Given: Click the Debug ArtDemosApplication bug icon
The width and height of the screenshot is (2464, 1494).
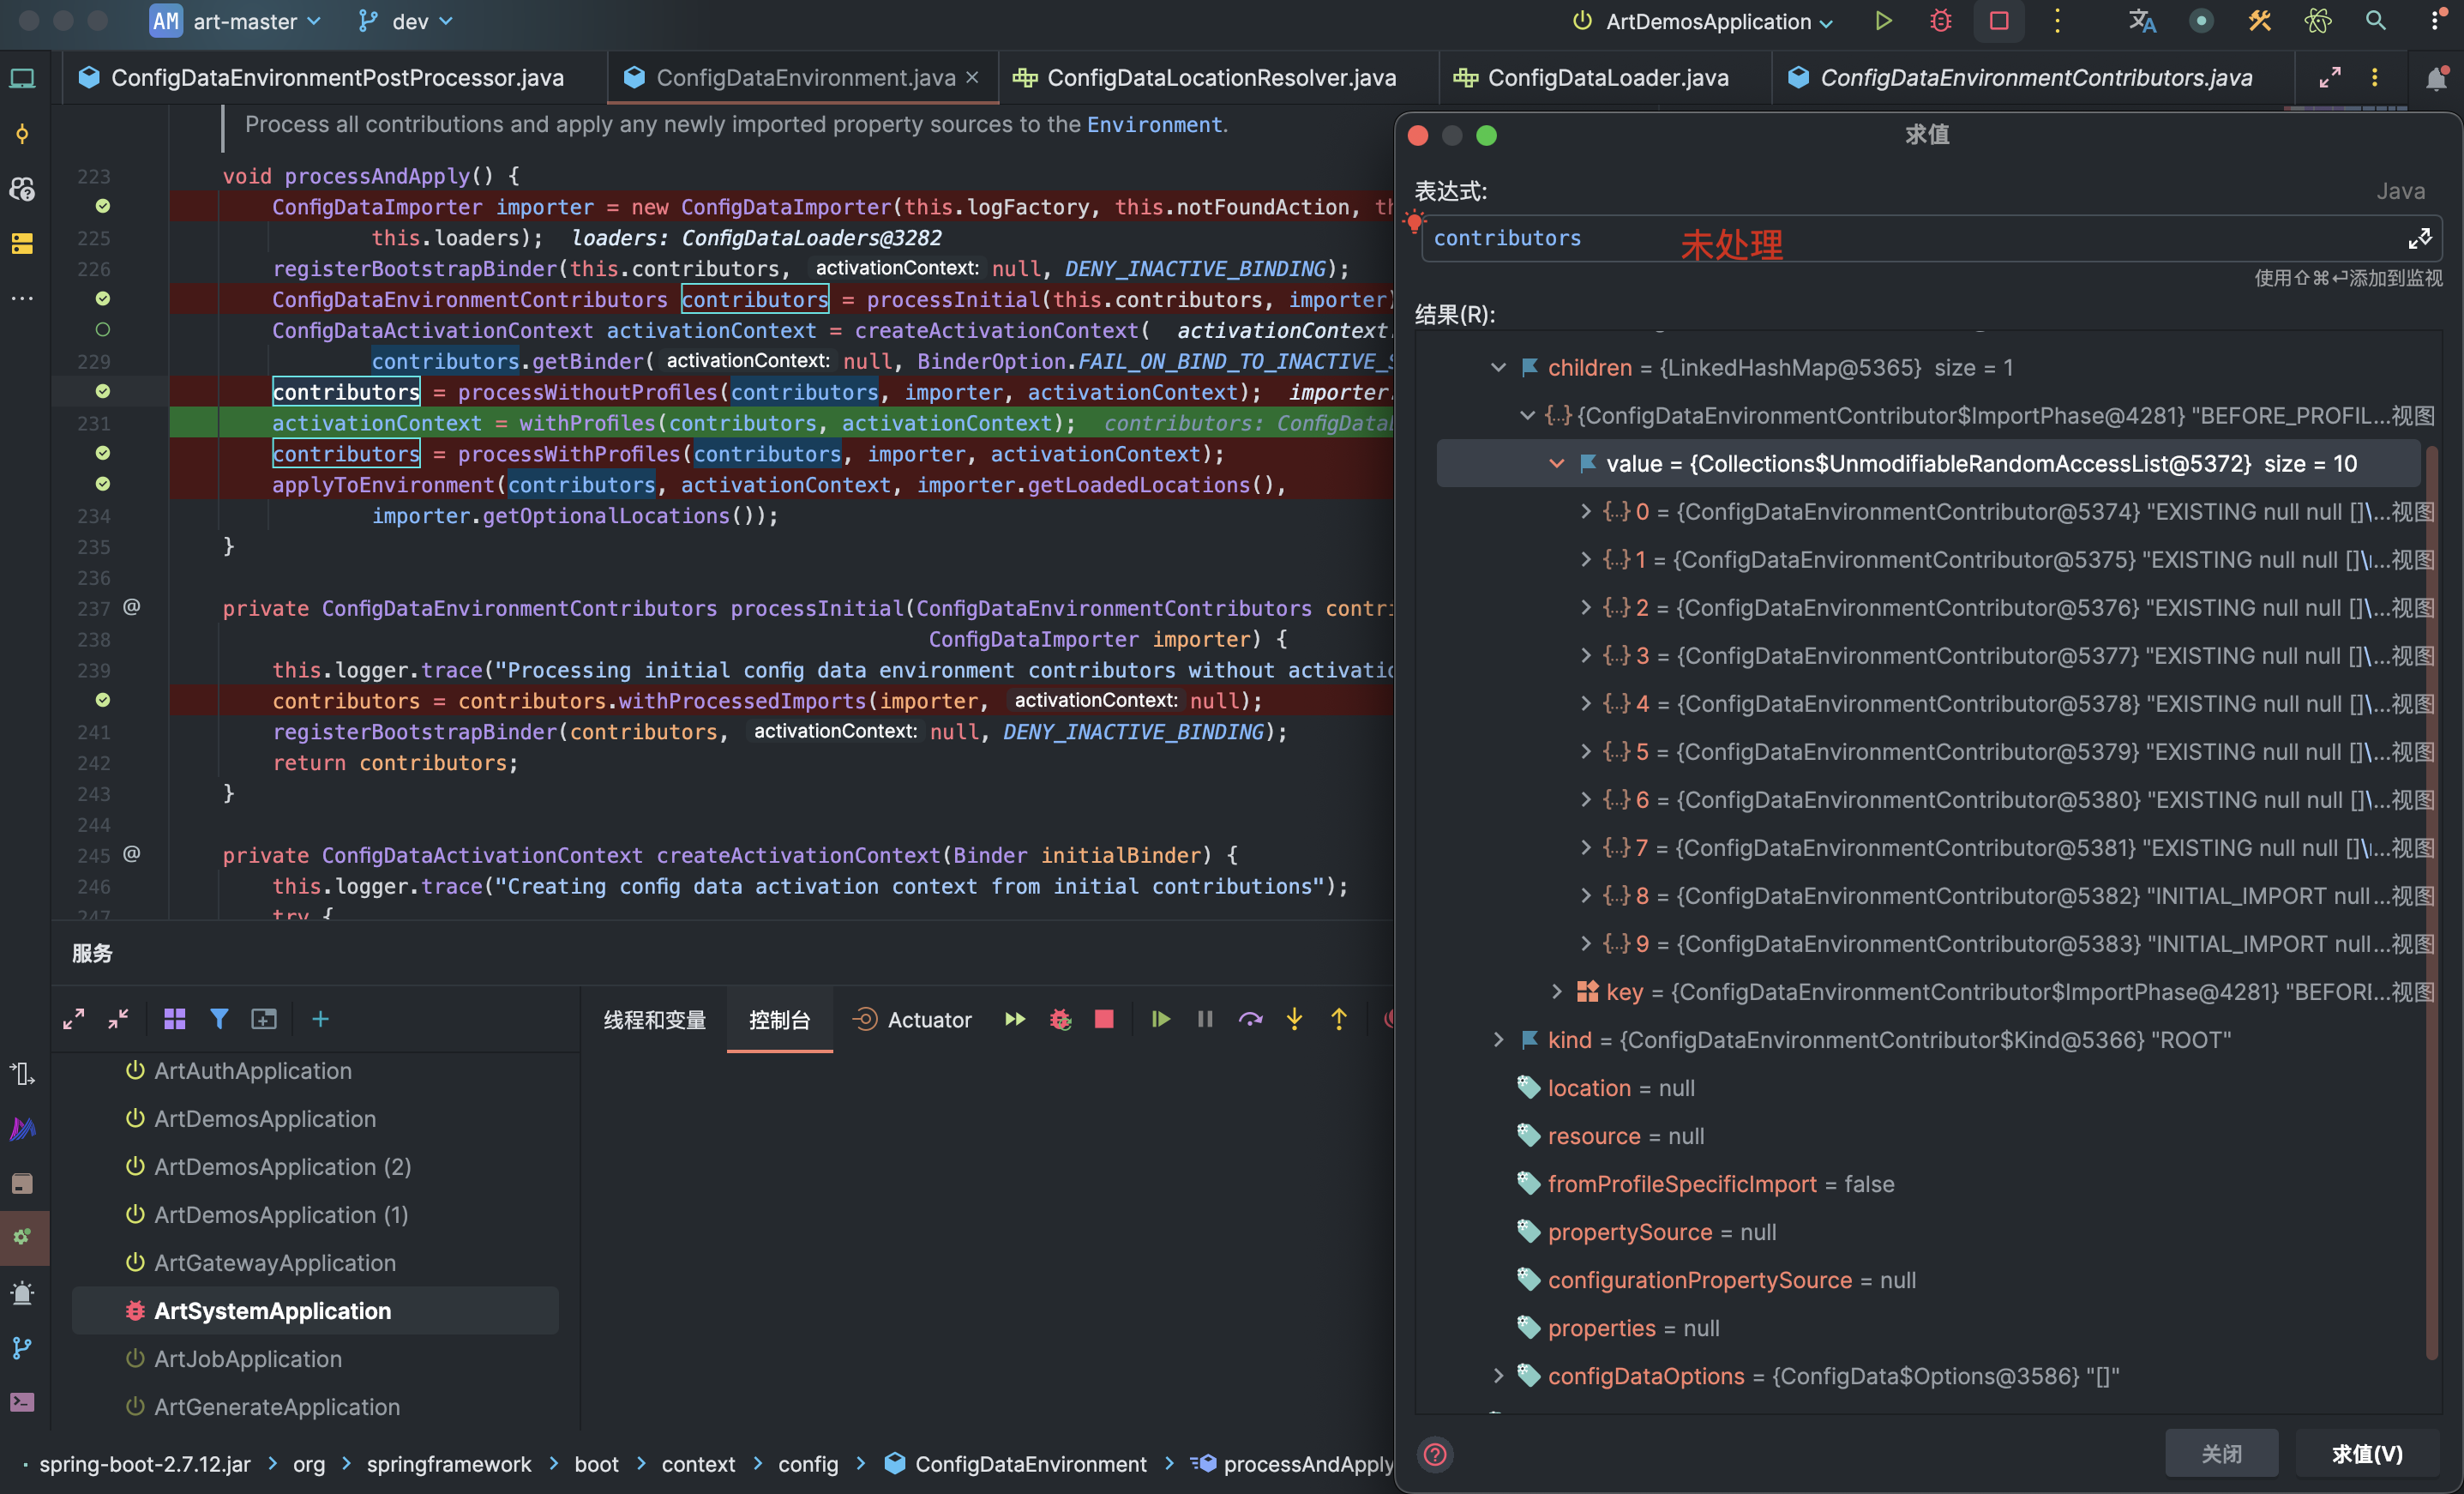Looking at the screenshot, I should pyautogui.click(x=1940, y=21).
